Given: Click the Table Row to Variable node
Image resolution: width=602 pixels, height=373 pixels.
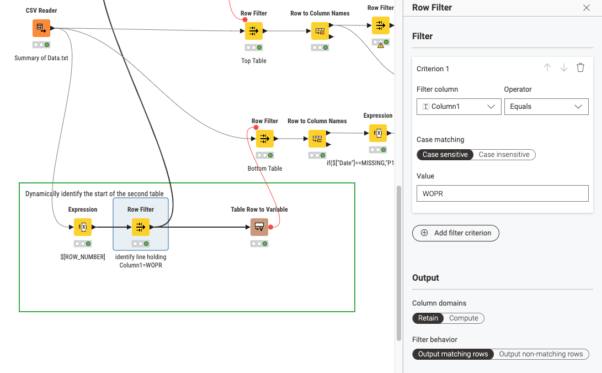Looking at the screenshot, I should (x=259, y=227).
